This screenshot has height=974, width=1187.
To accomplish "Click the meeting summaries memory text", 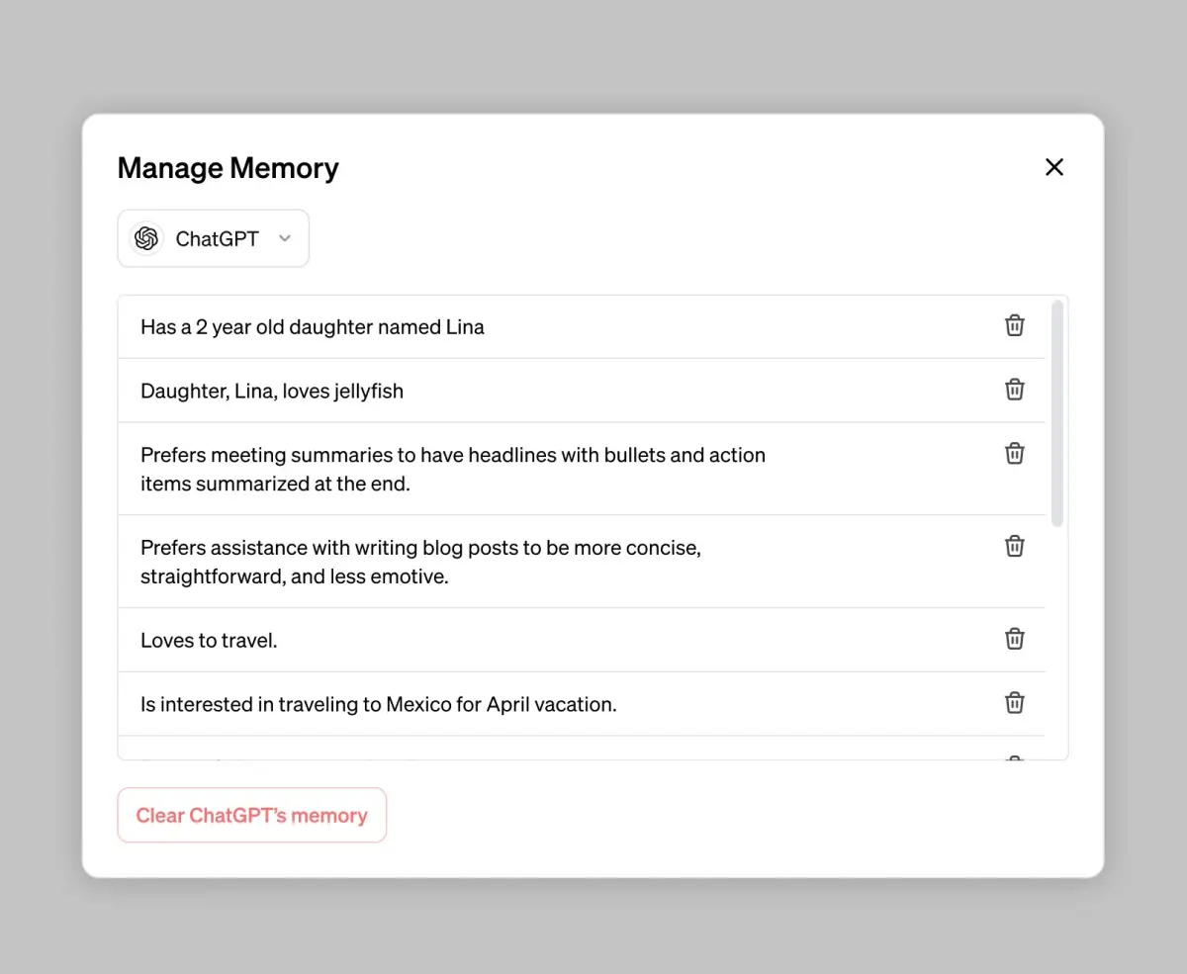I will [453, 470].
